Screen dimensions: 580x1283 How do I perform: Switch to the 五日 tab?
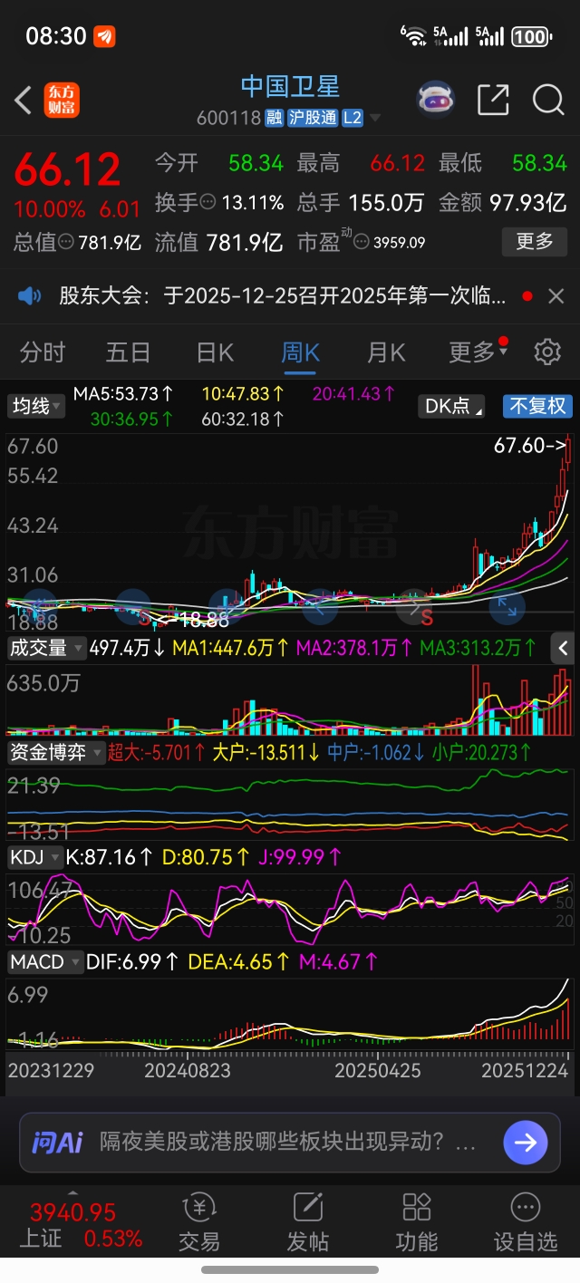click(128, 352)
